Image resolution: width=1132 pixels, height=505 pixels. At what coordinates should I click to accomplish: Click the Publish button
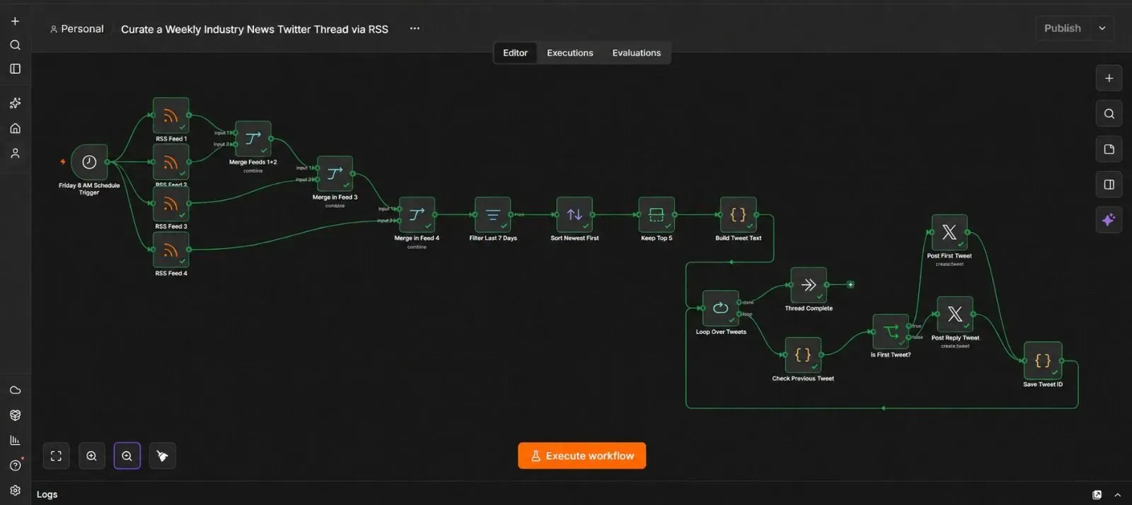point(1062,28)
